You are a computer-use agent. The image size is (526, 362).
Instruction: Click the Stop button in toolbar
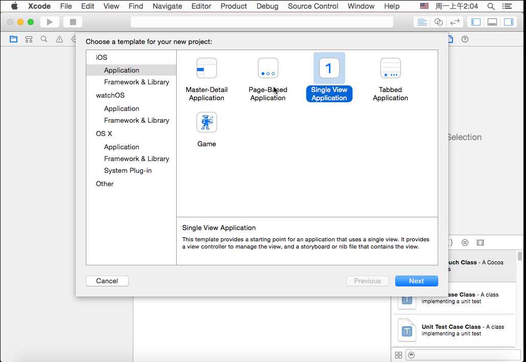73,22
